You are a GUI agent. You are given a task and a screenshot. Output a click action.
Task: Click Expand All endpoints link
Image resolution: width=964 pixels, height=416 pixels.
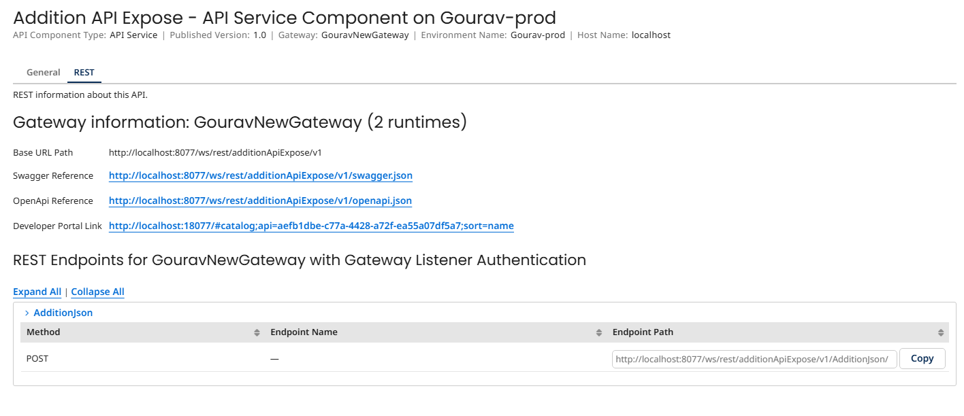37,292
